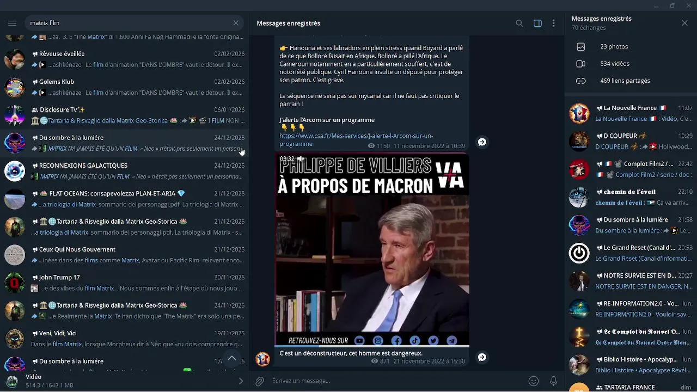Click the 'Messages enregistrés' chat header title
This screenshot has height=392, width=697.
289,23
